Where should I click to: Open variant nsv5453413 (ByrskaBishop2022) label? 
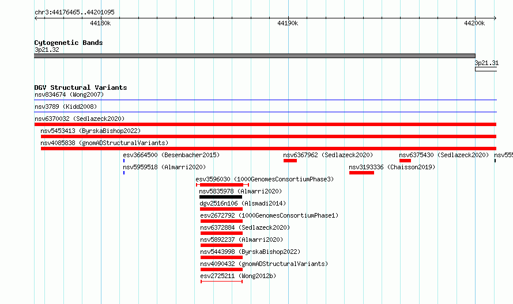(90, 131)
